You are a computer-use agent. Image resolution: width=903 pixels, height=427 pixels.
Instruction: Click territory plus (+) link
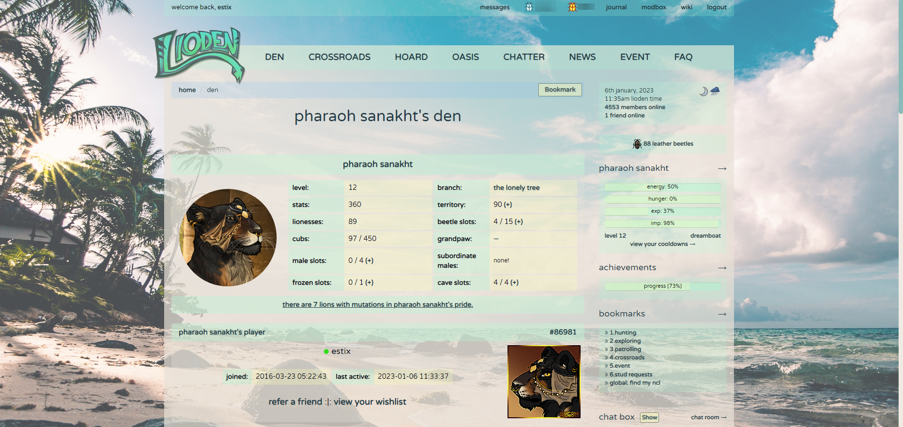[x=508, y=204]
